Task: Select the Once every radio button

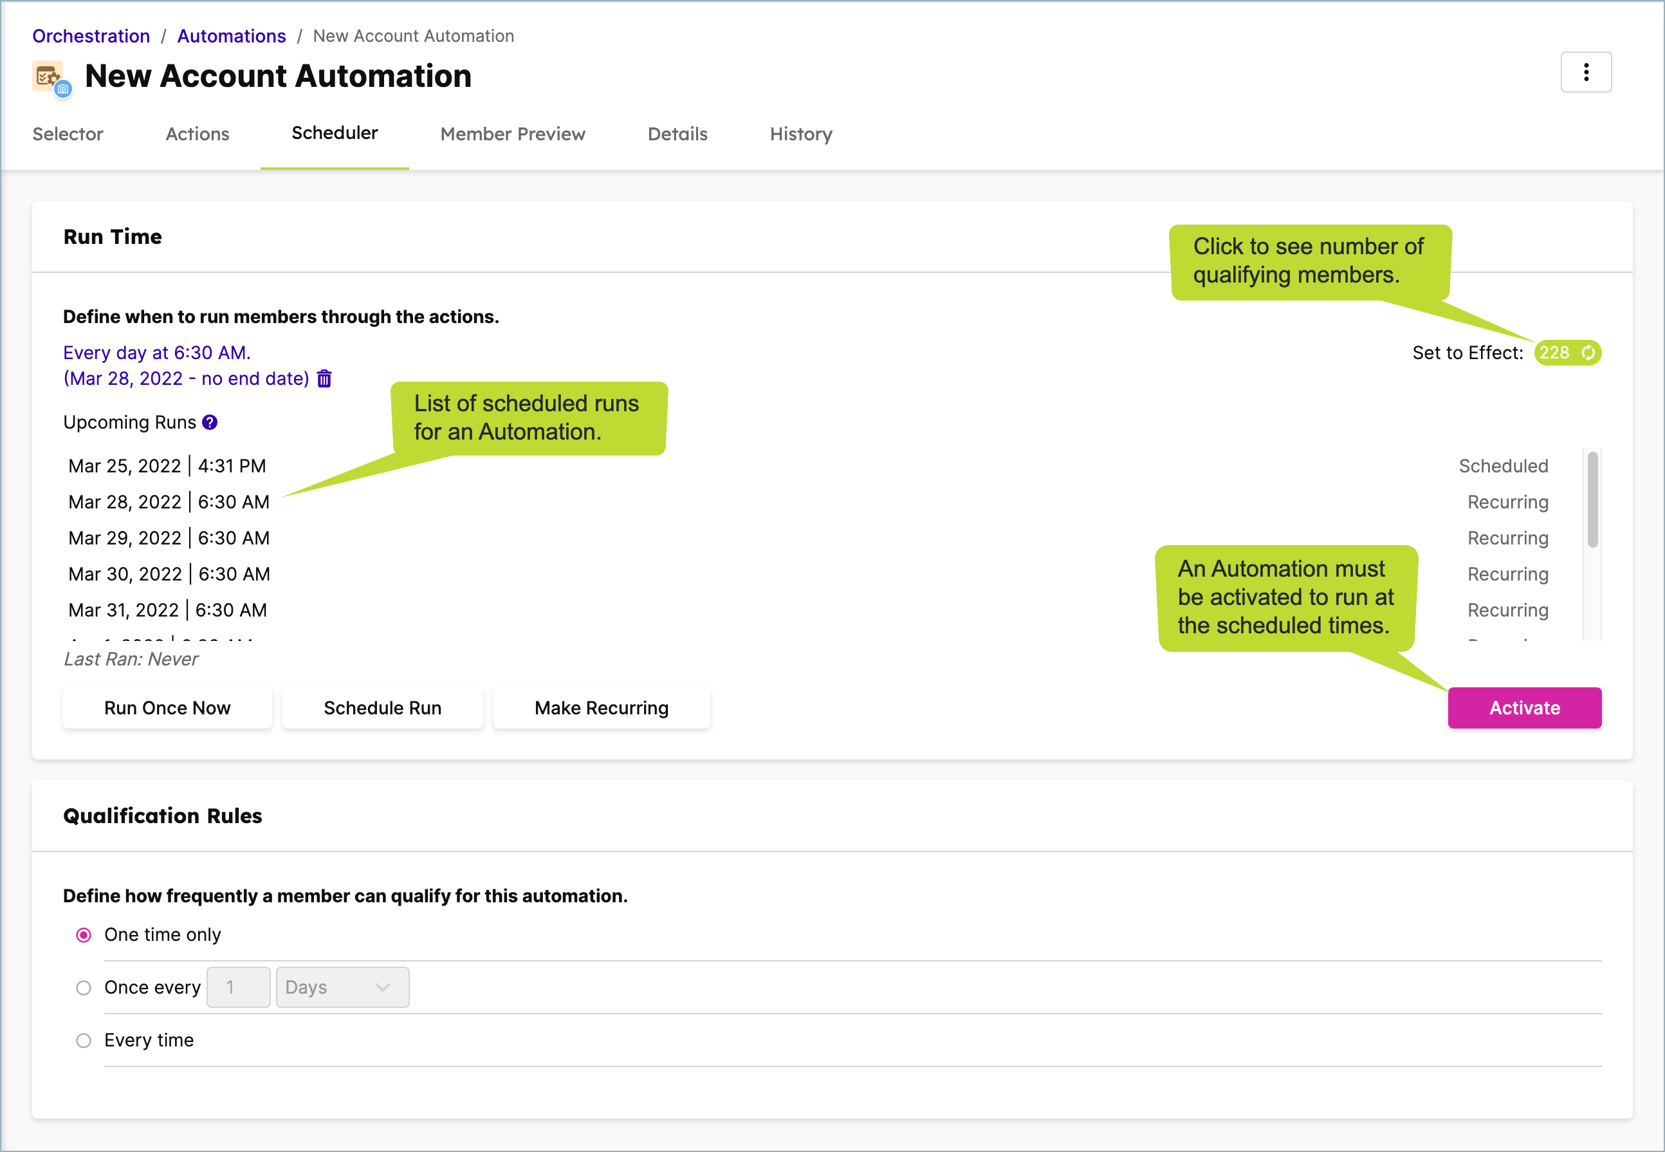Action: 84,987
